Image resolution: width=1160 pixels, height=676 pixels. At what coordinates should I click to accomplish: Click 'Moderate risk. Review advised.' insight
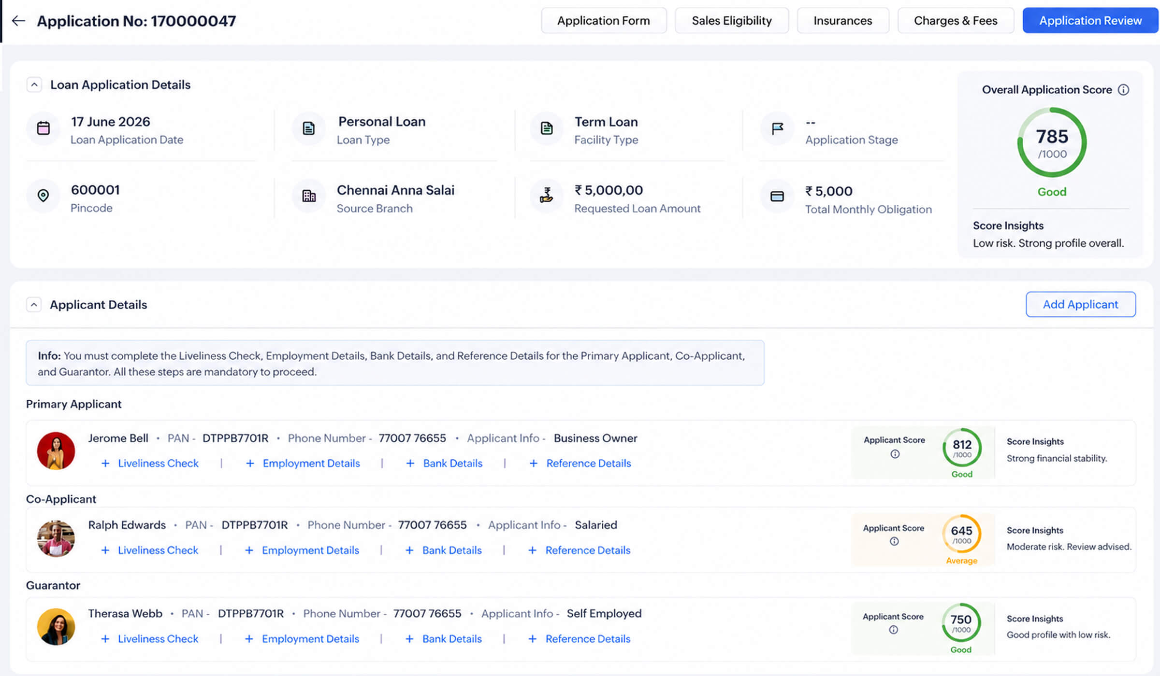click(x=1069, y=547)
